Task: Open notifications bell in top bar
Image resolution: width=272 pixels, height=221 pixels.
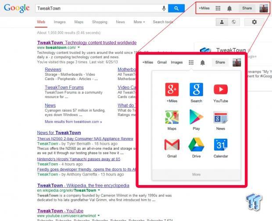Action: (229, 8)
